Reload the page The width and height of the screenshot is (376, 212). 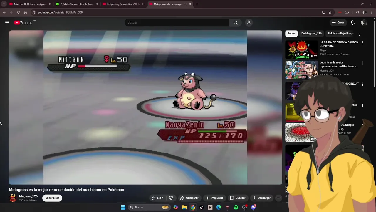coord(18,12)
